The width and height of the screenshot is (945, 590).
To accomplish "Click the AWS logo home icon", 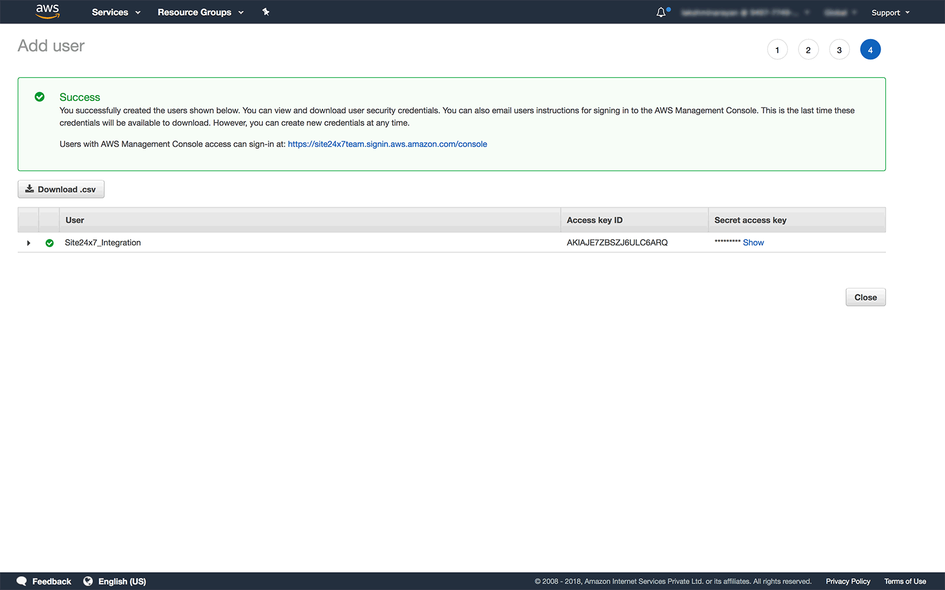I will click(x=47, y=11).
